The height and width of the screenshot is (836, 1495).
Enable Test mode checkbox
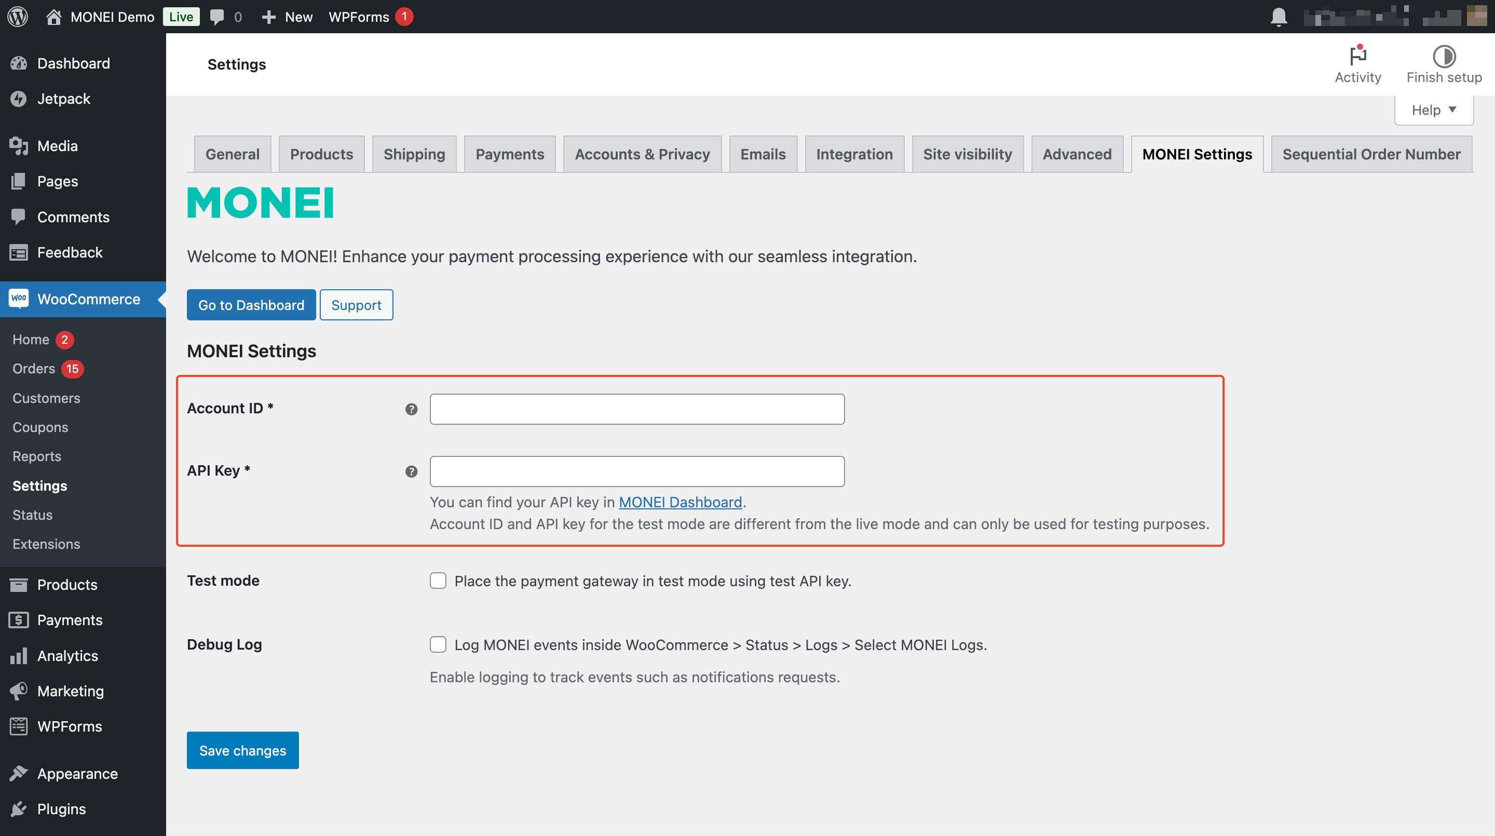coord(439,581)
